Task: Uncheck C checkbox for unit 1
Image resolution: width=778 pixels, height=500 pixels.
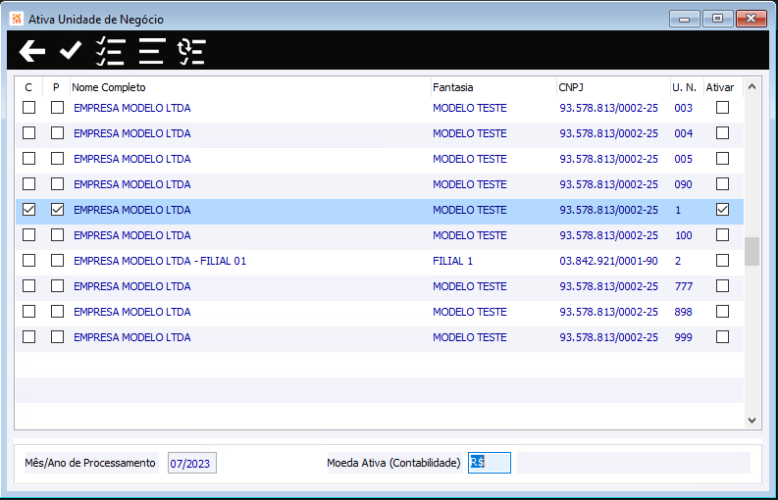Action: click(x=28, y=210)
